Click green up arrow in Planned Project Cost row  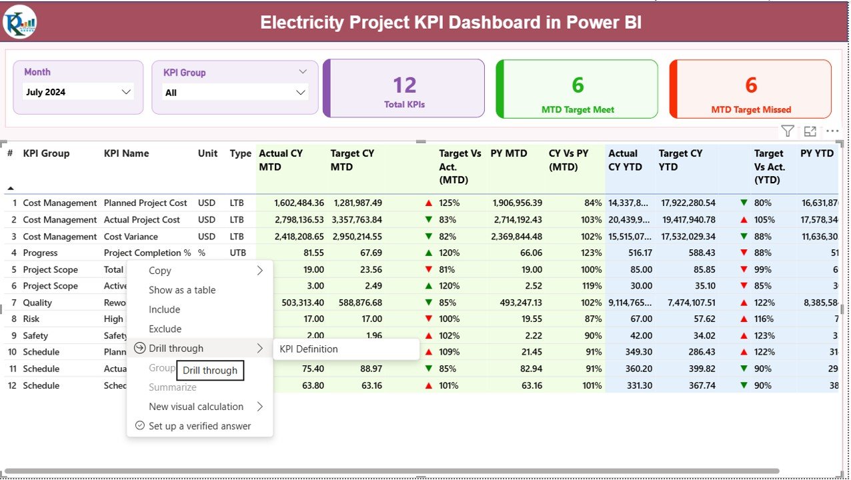[x=429, y=203]
